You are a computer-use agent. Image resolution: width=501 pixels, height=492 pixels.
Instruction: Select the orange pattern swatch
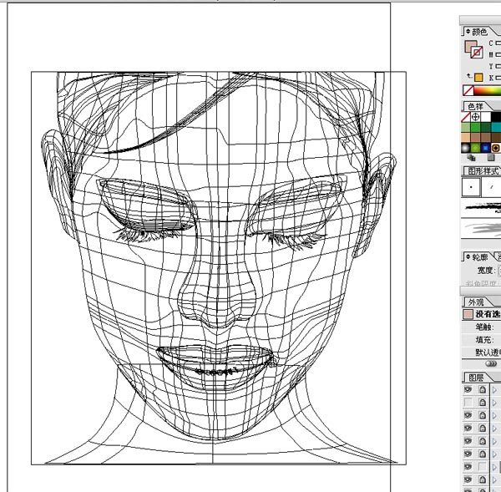(496, 148)
